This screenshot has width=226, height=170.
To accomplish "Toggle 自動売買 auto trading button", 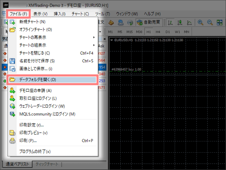I will (149, 22).
